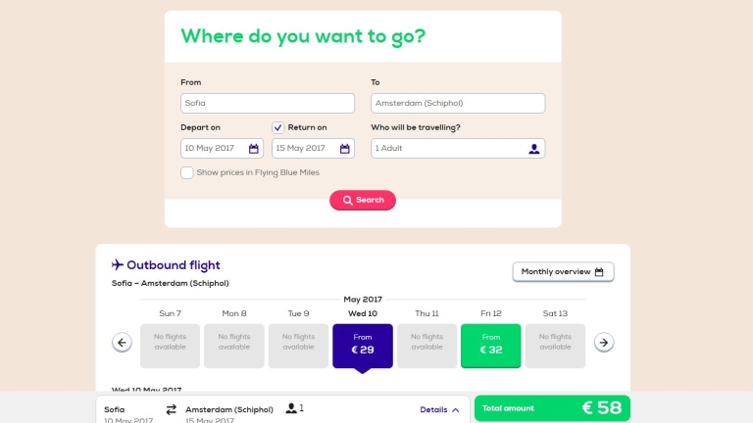The width and height of the screenshot is (753, 423).
Task: Click the Total amount €58 button
Action: click(552, 408)
